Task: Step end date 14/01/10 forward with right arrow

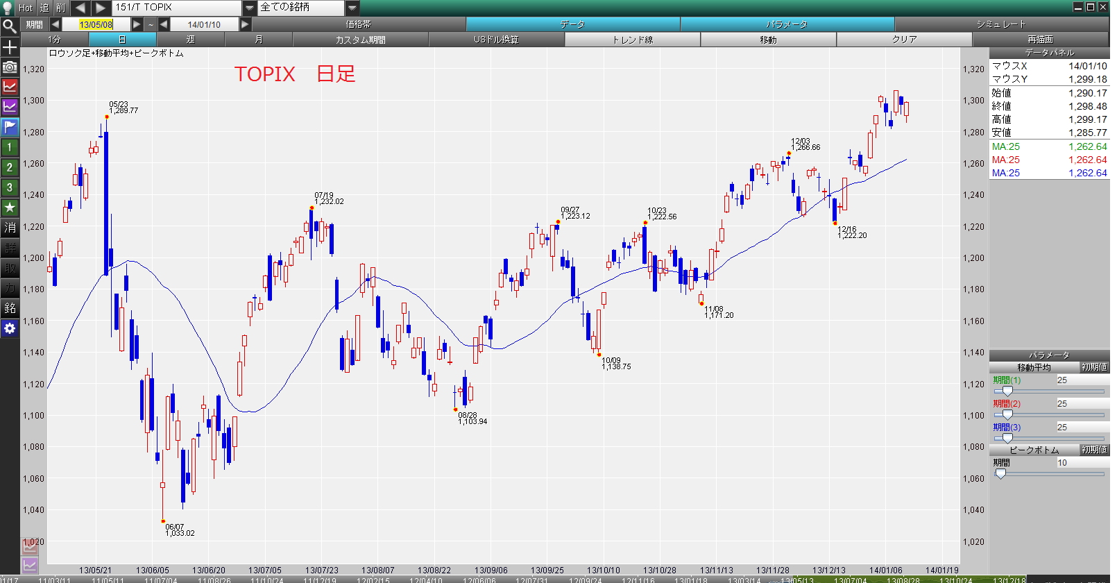Action: (x=245, y=24)
